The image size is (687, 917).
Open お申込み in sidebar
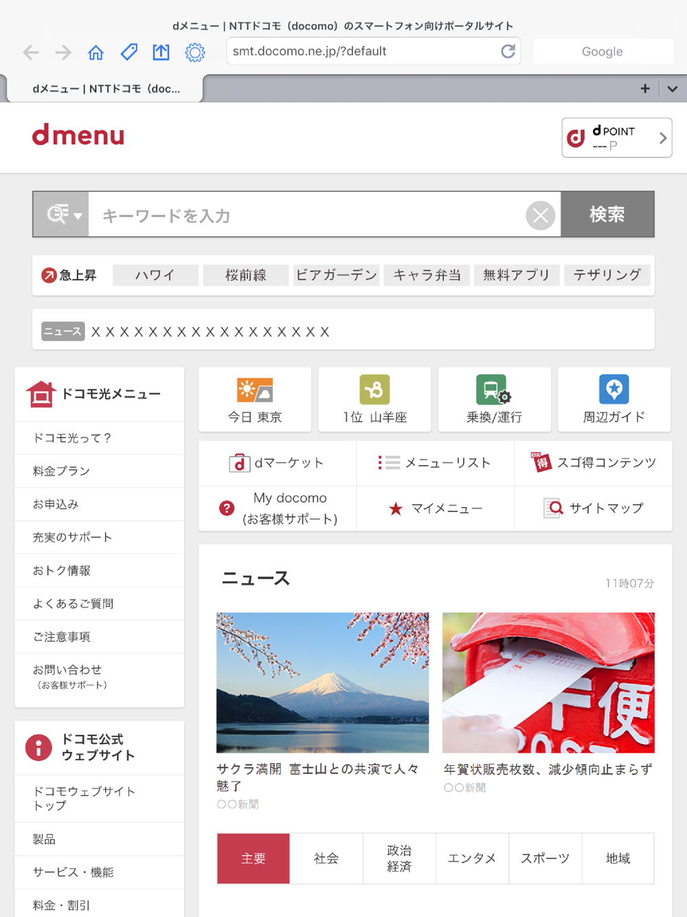pos(100,504)
